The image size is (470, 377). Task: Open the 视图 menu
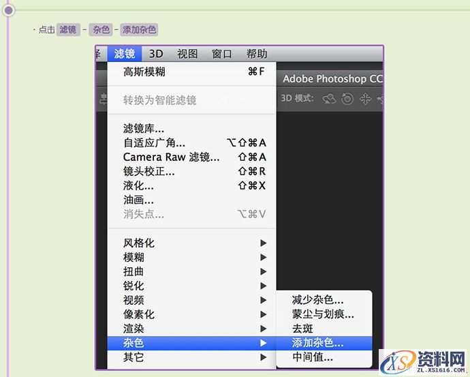tap(187, 54)
